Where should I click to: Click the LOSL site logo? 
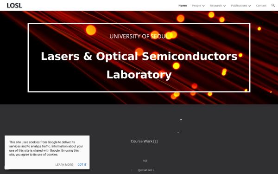[x=14, y=6]
